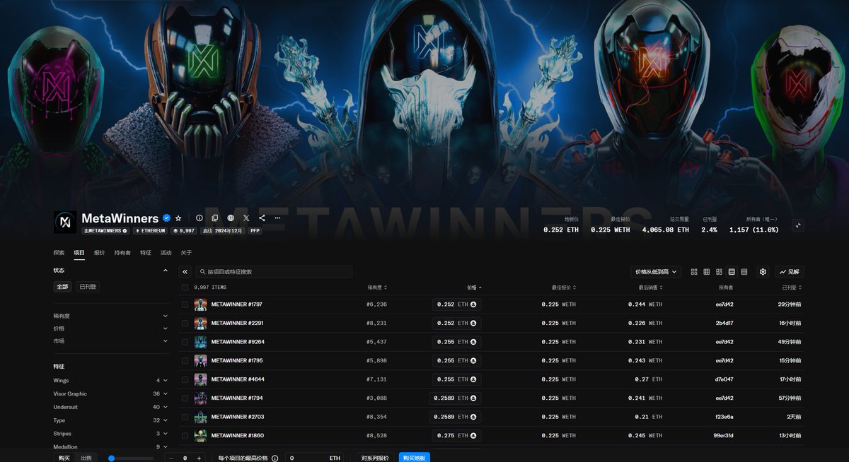This screenshot has height=462, width=849.
Task: Sort the table by the 价格 column header
Action: click(474, 288)
